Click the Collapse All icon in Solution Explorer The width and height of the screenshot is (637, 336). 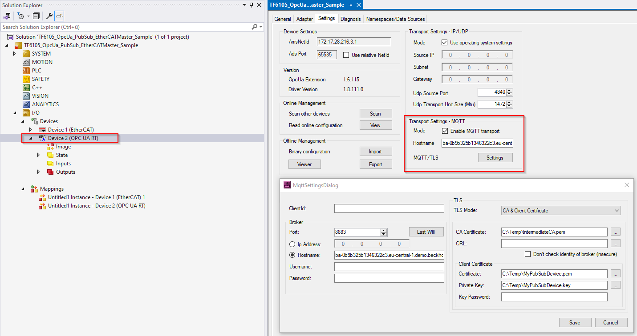pyautogui.click(x=36, y=16)
